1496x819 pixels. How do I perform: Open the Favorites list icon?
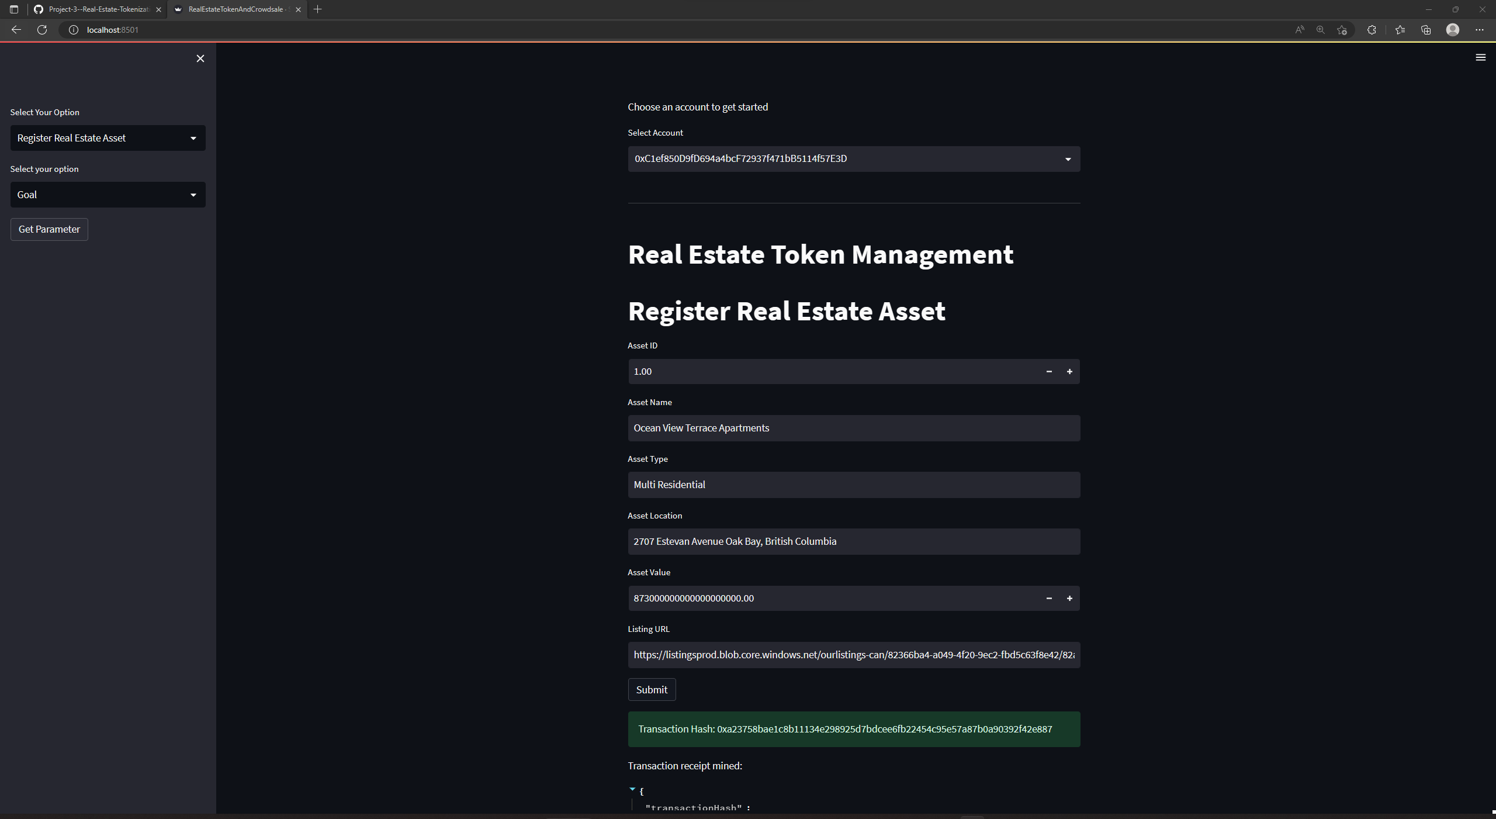click(x=1399, y=30)
